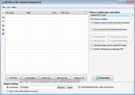135x95 pixels.
Task: Sort by the File name column header
Action: [16, 13]
